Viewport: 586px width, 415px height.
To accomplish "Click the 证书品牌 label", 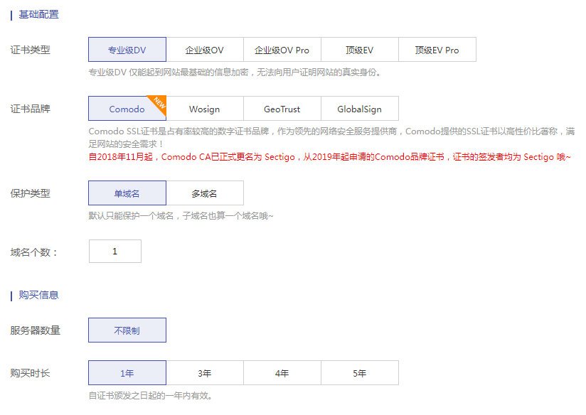I will [x=31, y=109].
